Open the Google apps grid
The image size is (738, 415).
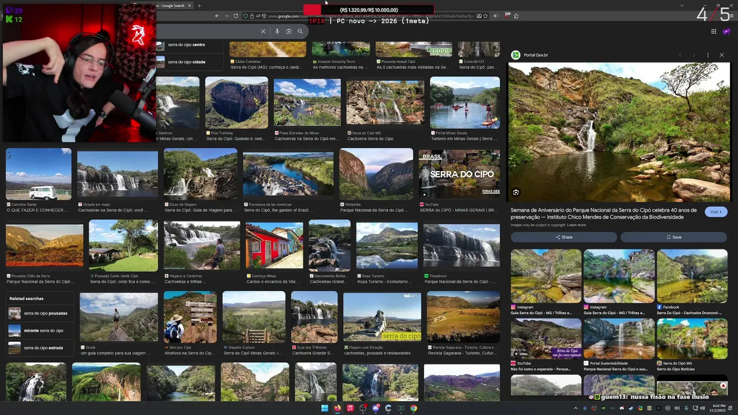(x=714, y=32)
